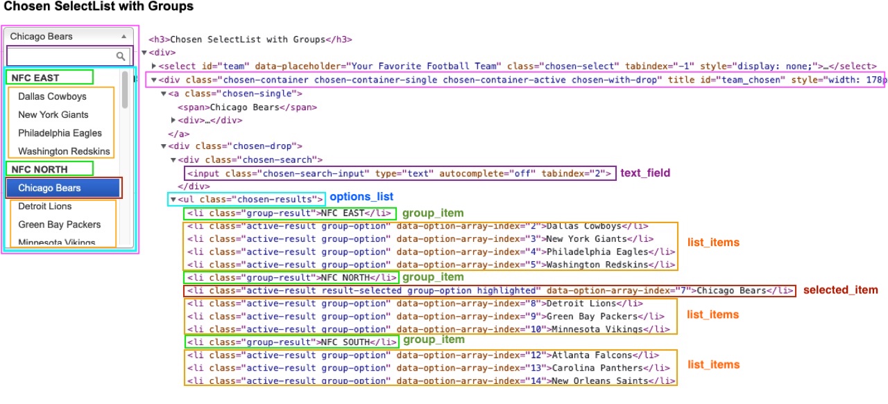Select the chosen-search-input code line

[x=400, y=173]
